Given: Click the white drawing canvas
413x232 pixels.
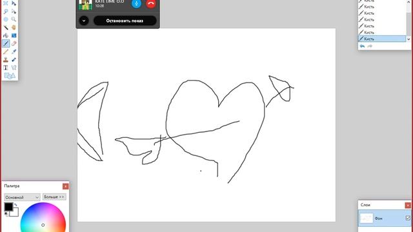Looking at the screenshot, I should pos(206,125).
